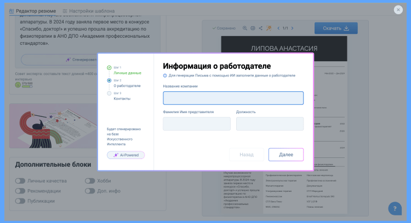Click the info icon beside the AI letter hint
Screen dimensions: 411x223
[165, 75]
